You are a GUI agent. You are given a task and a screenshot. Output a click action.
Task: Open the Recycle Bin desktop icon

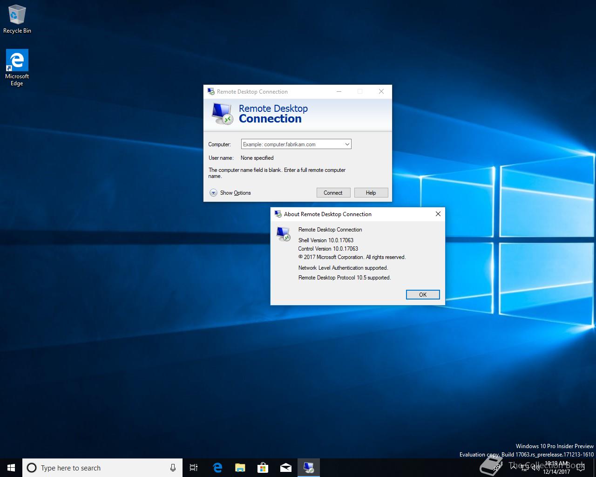17,19
